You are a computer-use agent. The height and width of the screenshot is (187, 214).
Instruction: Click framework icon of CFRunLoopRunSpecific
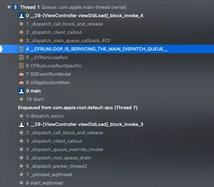coord(21,66)
